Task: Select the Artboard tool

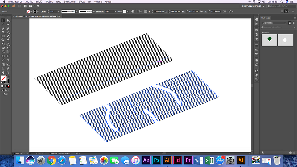Action: point(3,68)
